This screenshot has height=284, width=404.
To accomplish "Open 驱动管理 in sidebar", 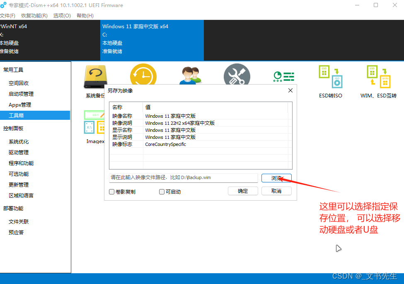I will pyautogui.click(x=19, y=153).
